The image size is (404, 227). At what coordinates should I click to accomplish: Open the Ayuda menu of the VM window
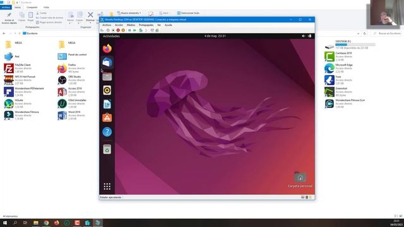(x=169, y=25)
